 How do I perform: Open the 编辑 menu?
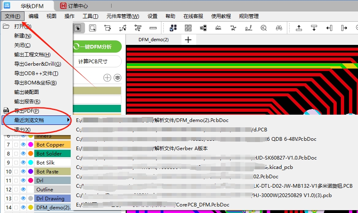point(34,16)
